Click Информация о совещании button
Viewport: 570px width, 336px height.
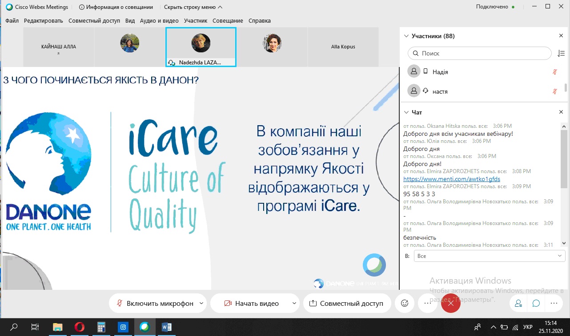[x=116, y=7]
